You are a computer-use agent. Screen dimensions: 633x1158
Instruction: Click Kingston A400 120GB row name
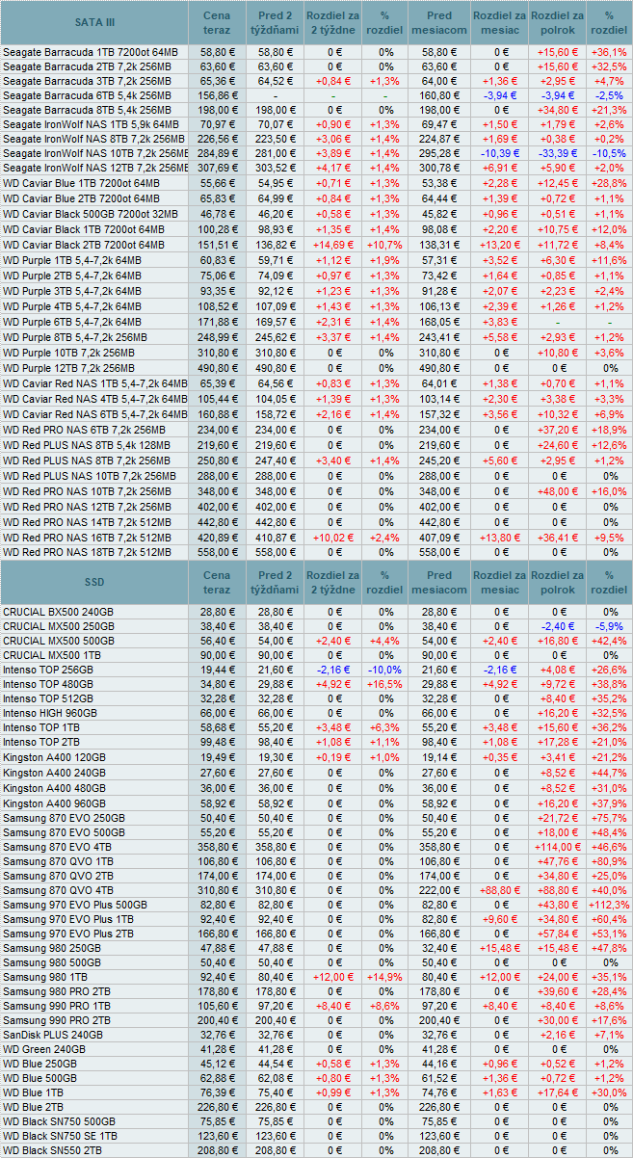pyautogui.click(x=54, y=757)
